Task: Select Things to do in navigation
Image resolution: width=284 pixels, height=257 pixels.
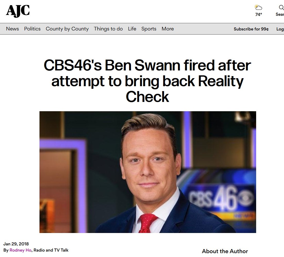Action: 108,29
